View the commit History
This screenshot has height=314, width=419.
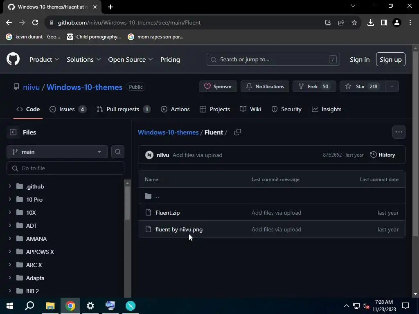tap(383, 155)
